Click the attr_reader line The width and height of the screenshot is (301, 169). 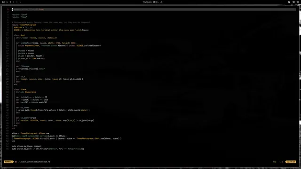[36, 38]
